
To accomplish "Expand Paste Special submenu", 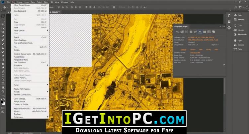I will click(30, 31).
